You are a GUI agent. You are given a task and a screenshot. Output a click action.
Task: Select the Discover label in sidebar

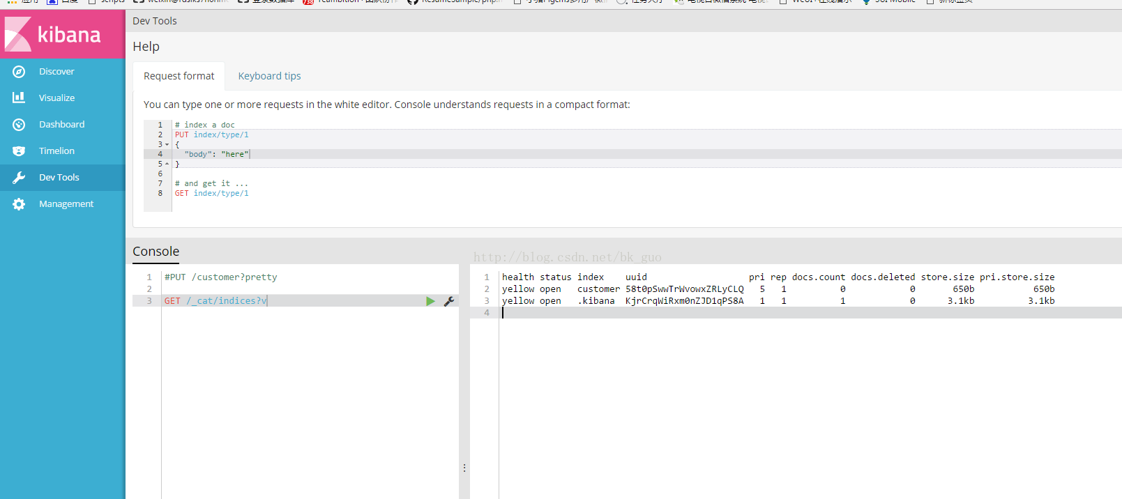(x=56, y=72)
